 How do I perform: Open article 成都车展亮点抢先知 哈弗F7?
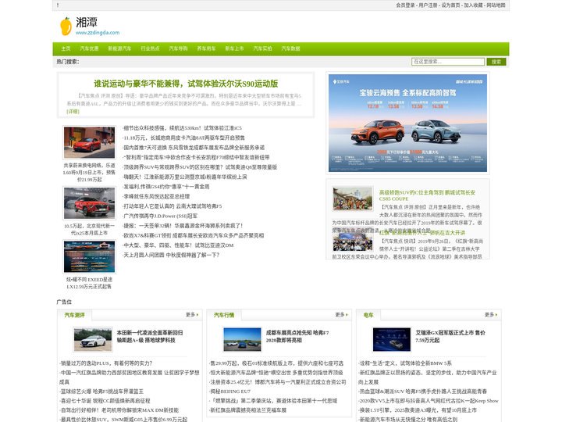[x=297, y=337]
